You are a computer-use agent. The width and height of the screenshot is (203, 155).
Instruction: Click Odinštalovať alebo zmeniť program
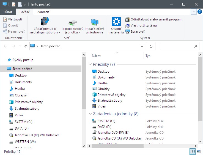point(153,19)
